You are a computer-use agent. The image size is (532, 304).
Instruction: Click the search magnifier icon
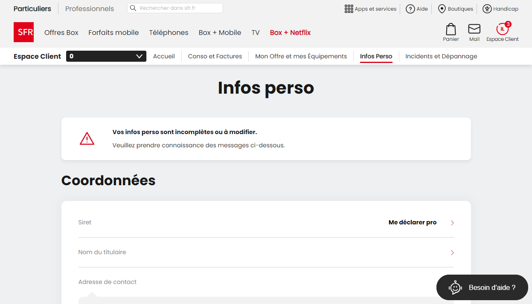click(133, 8)
